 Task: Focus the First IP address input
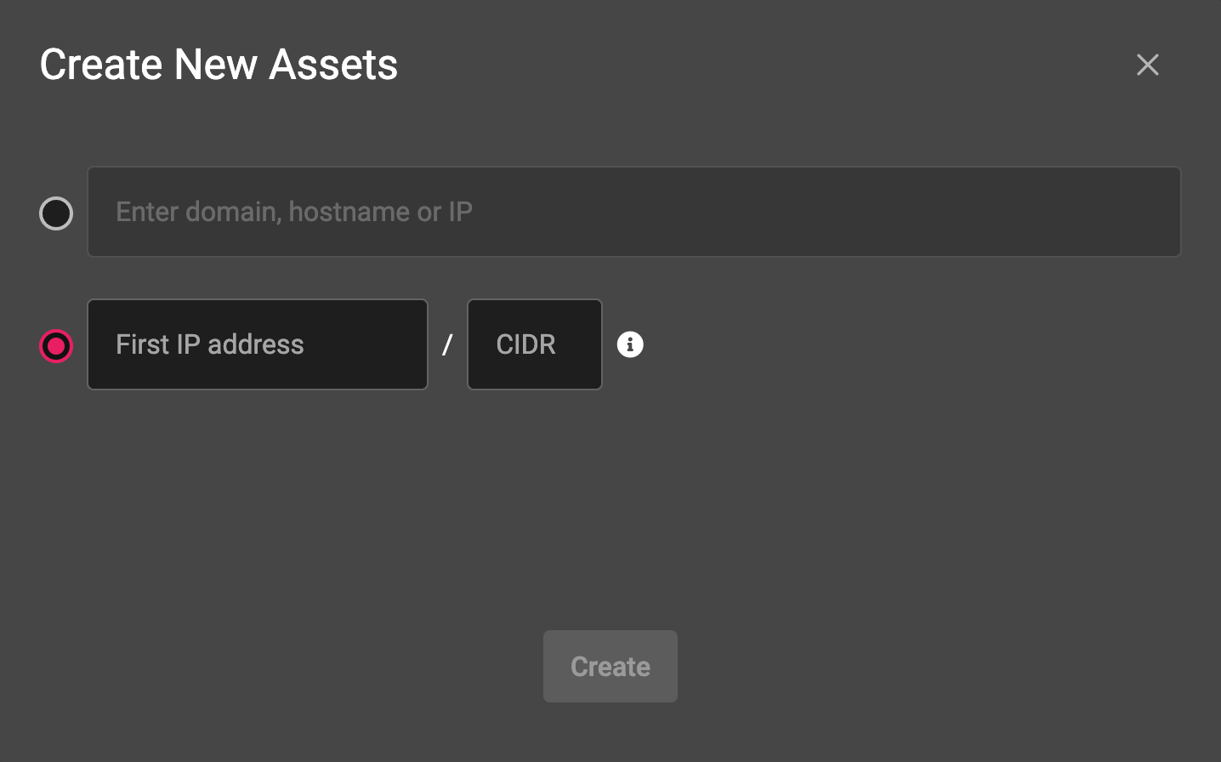click(257, 344)
